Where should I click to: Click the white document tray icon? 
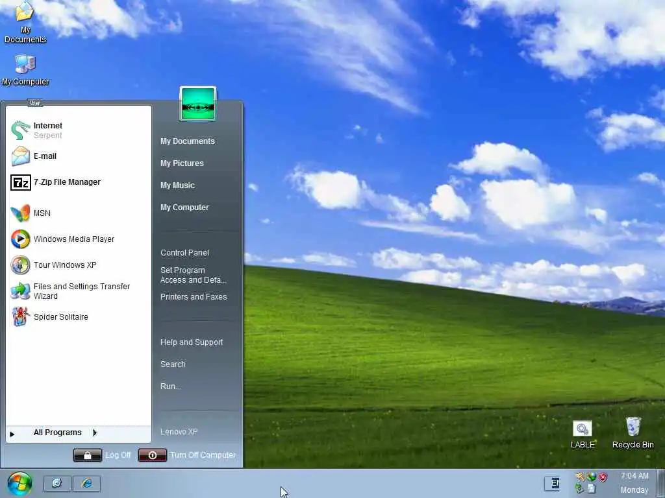pos(591,489)
